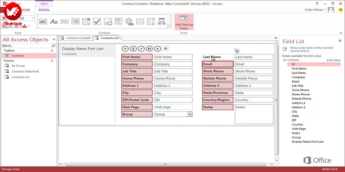Open the Help question mark
This screenshot has height=172, width=345.
point(317,4)
